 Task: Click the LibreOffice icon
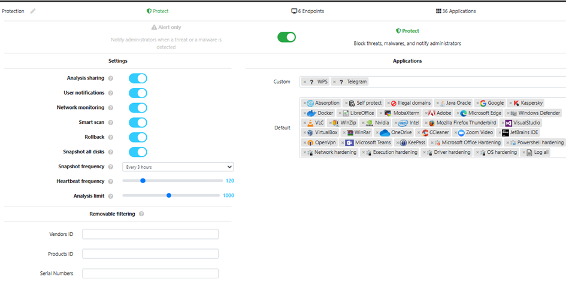pos(346,113)
